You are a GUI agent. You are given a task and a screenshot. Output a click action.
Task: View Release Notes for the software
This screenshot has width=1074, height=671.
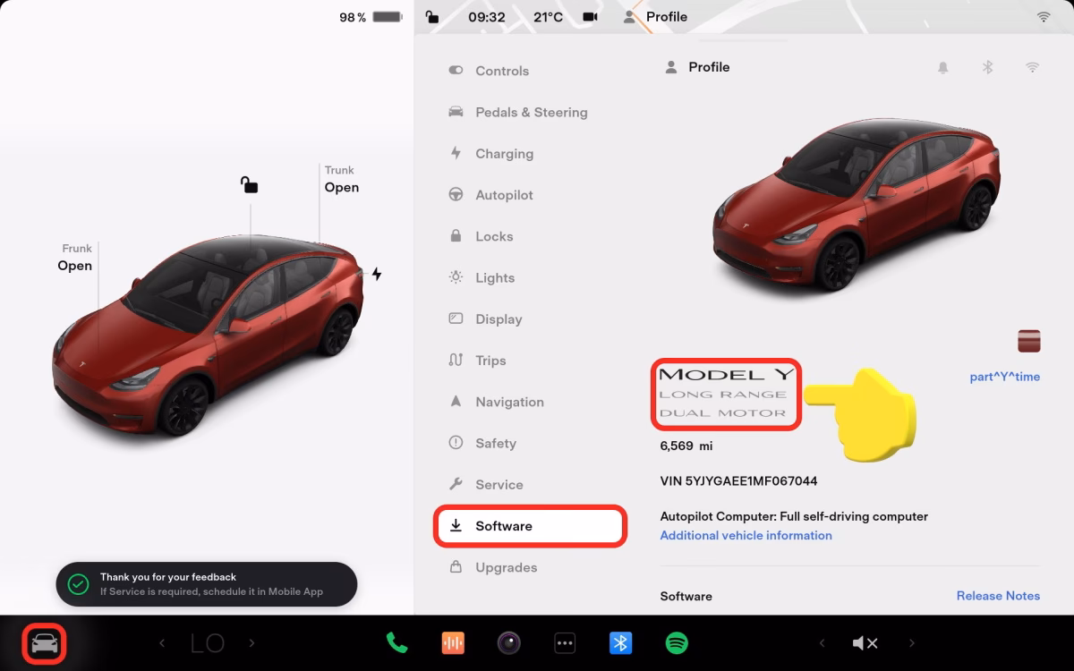pyautogui.click(x=998, y=595)
